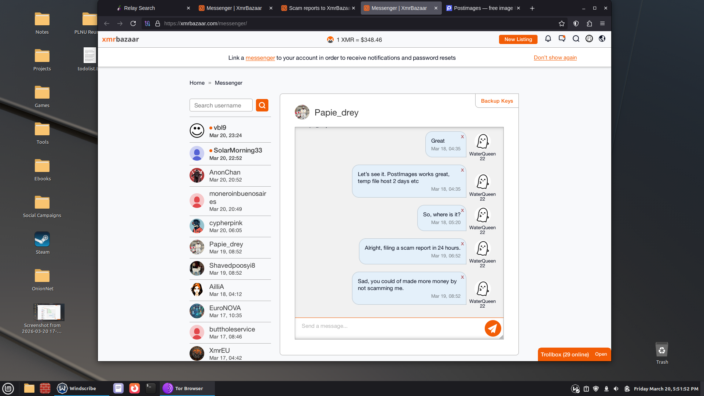This screenshot has height=396, width=704.
Task: Delete the "Great" message with its x
Action: 462,137
